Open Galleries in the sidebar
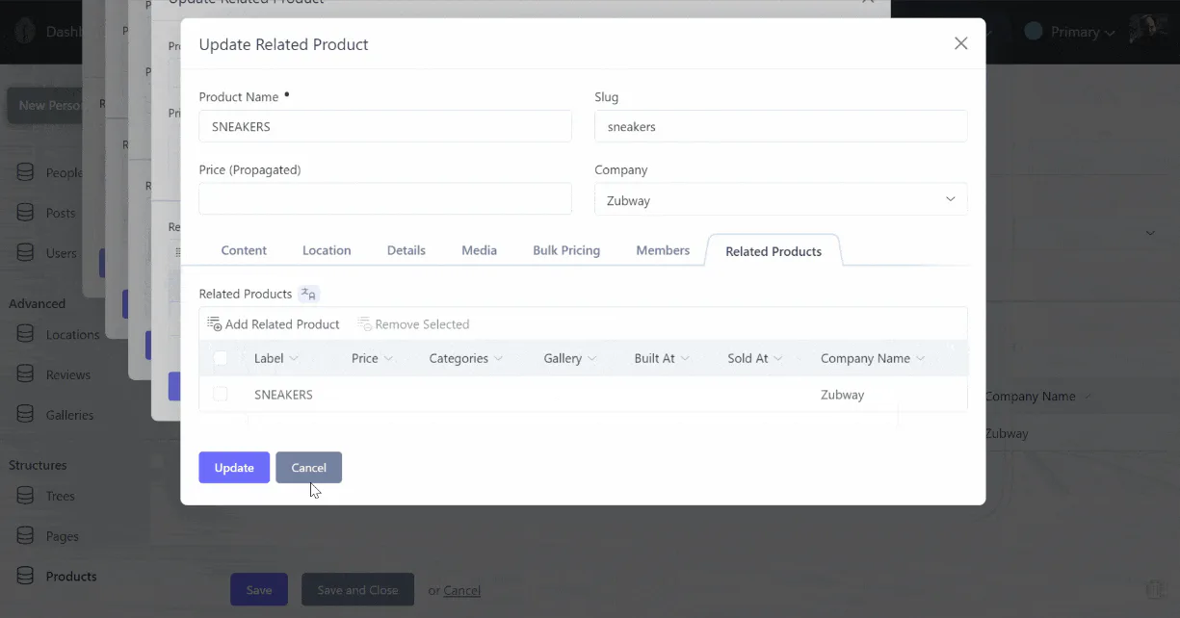This screenshot has width=1180, height=618. [69, 415]
